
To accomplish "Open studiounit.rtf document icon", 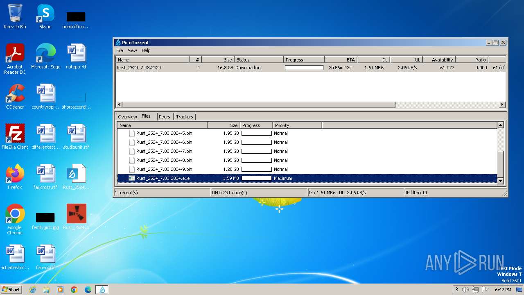I will pos(76,137).
